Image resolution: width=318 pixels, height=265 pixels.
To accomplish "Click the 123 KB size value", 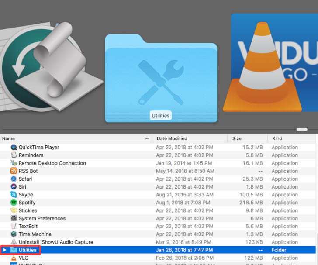I will click(x=254, y=242).
